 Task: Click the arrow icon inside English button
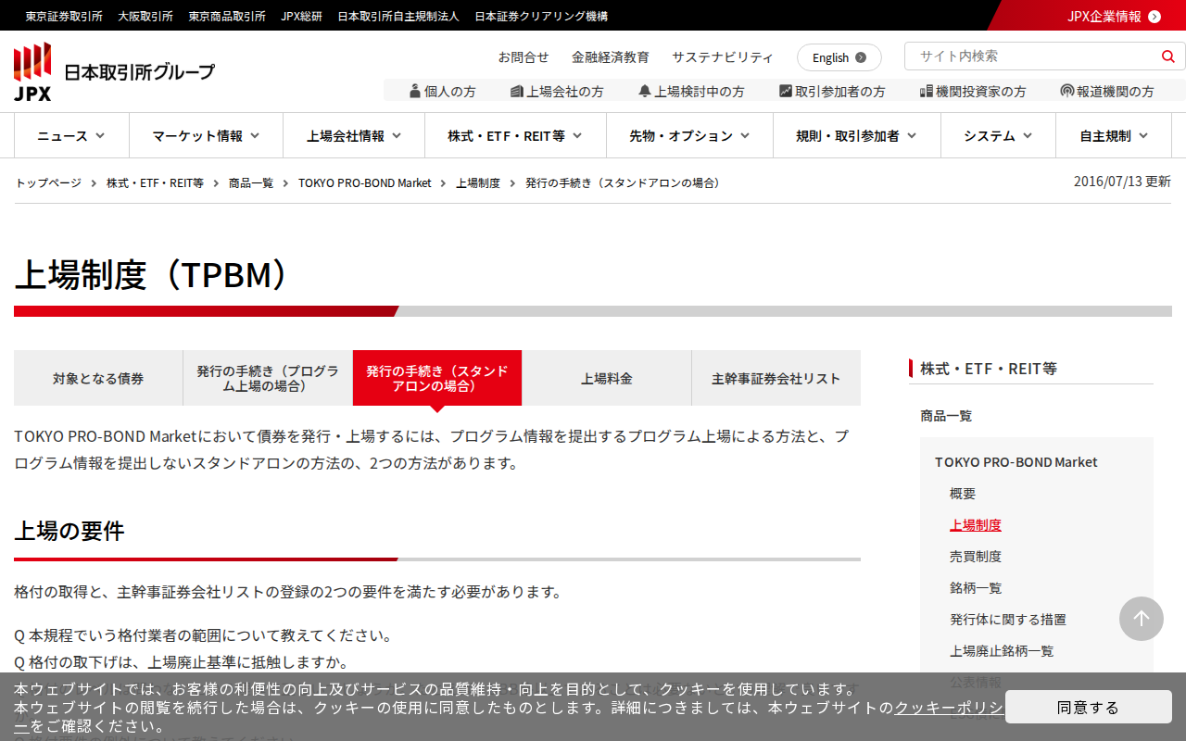(x=861, y=57)
